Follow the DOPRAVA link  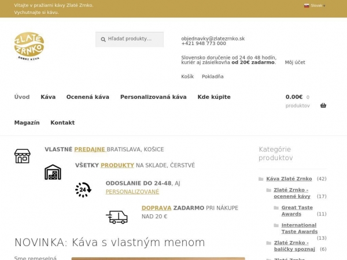click(157, 208)
